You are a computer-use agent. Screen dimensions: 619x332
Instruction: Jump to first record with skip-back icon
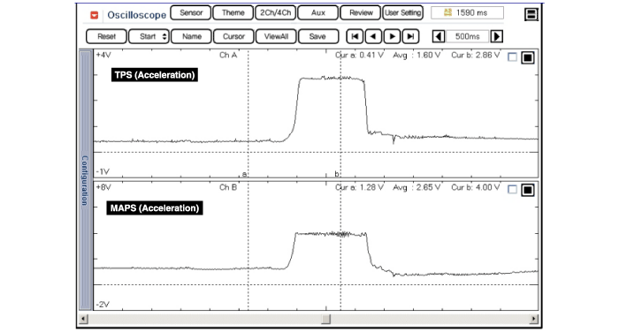click(355, 36)
